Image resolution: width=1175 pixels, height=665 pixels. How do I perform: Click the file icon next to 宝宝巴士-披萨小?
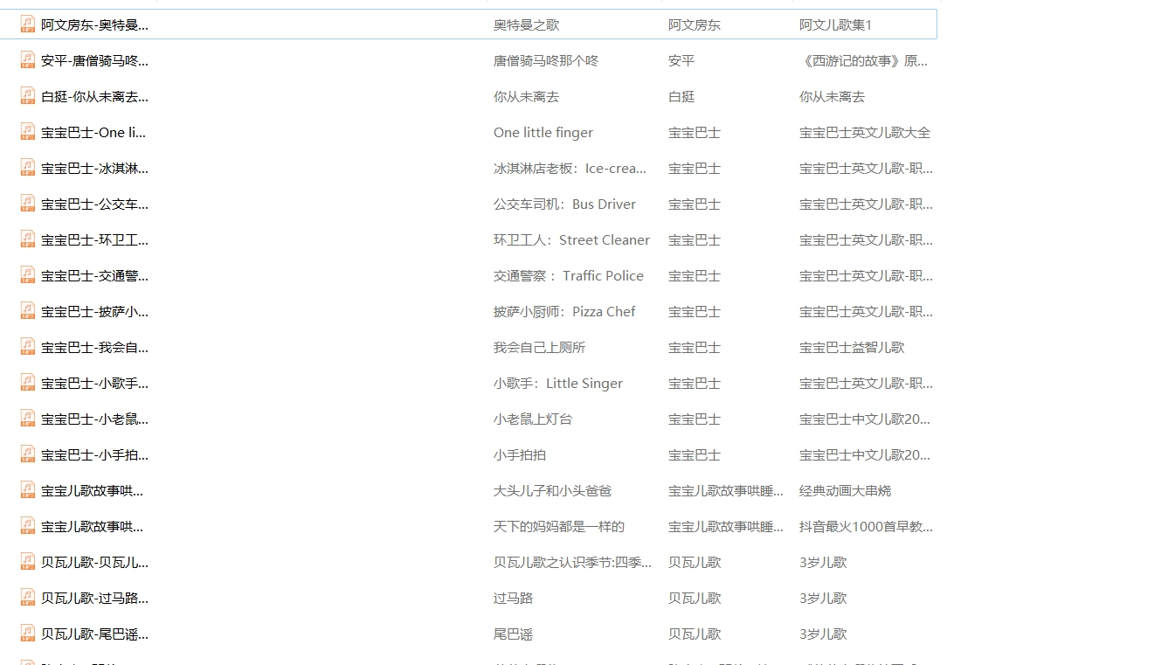click(28, 311)
